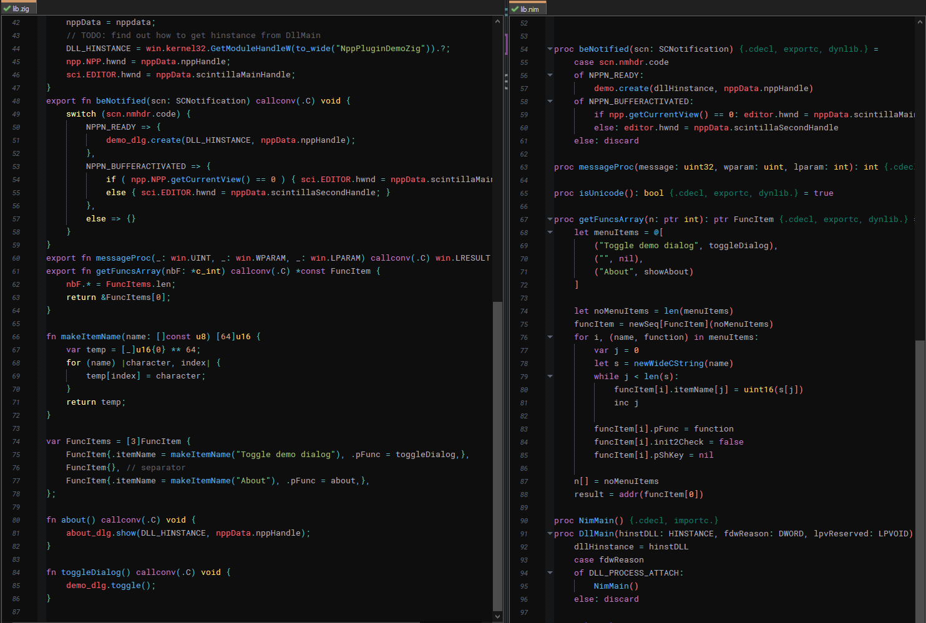This screenshot has width=926, height=623.
Task: Collapse the proc DllMain fold marker
Action: [550, 533]
